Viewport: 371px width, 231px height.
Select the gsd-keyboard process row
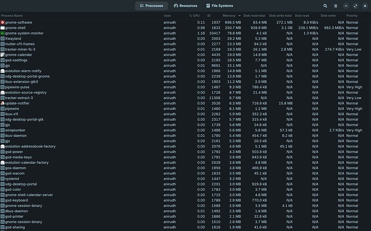click(x=184, y=200)
